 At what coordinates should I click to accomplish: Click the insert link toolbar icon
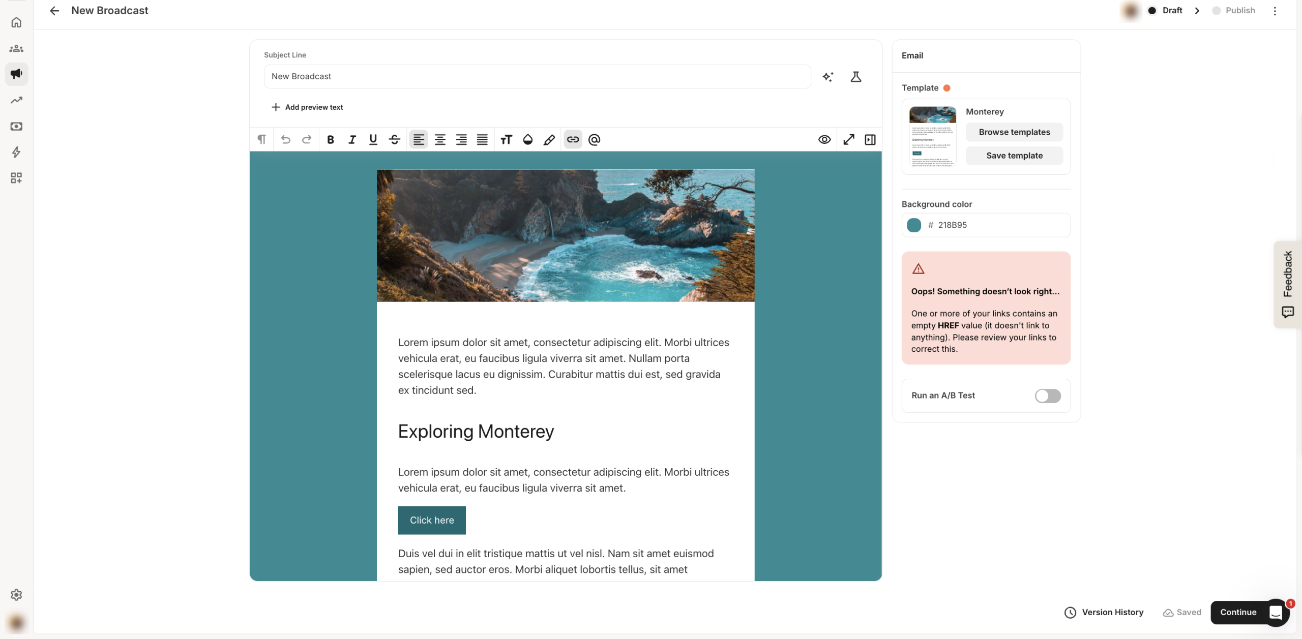[573, 139]
